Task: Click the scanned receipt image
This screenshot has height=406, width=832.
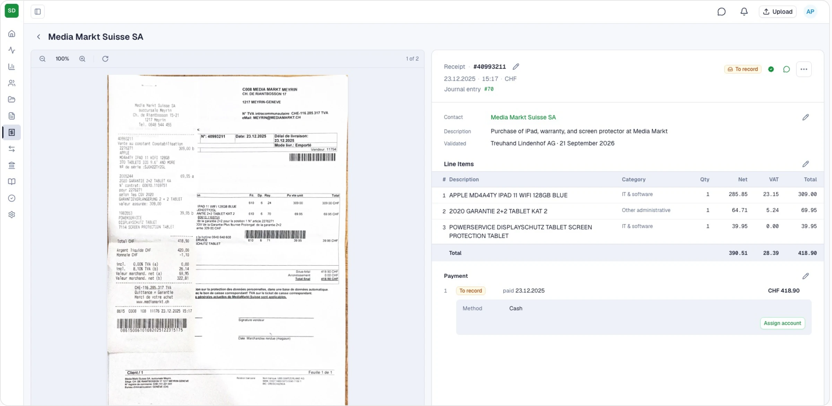Action: point(227,240)
